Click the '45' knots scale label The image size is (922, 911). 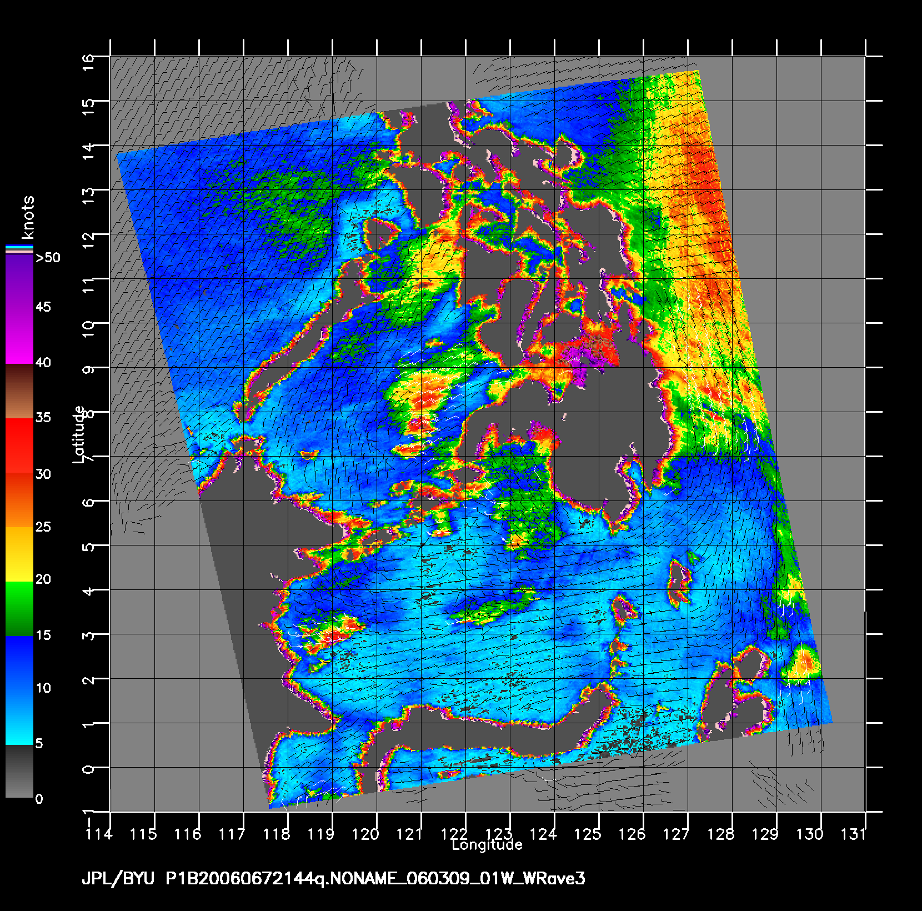click(x=43, y=307)
